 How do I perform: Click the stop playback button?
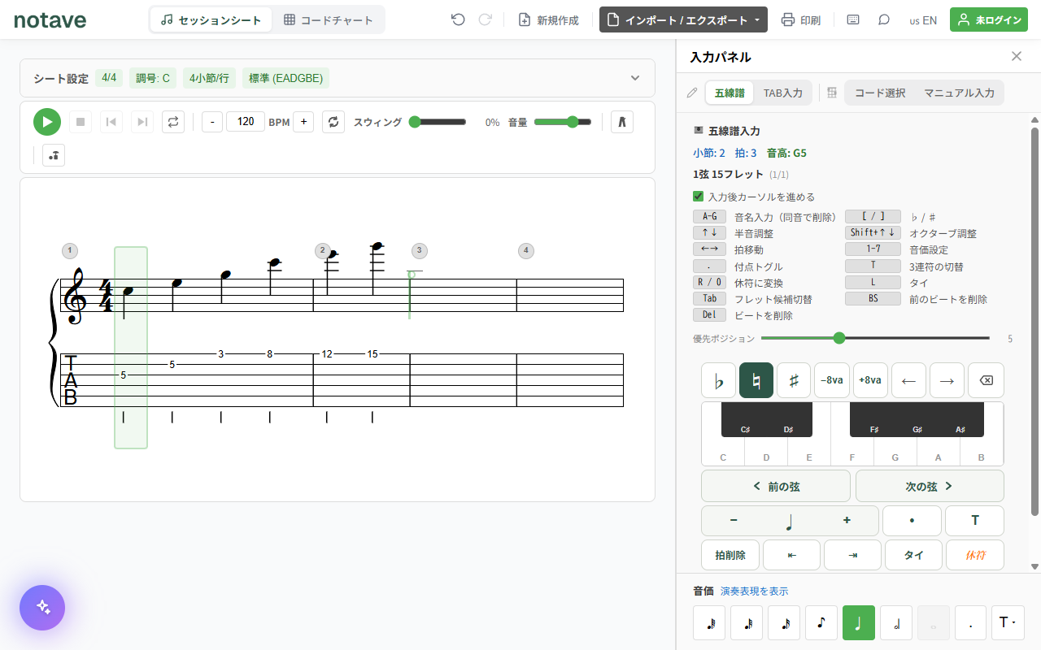(x=81, y=122)
